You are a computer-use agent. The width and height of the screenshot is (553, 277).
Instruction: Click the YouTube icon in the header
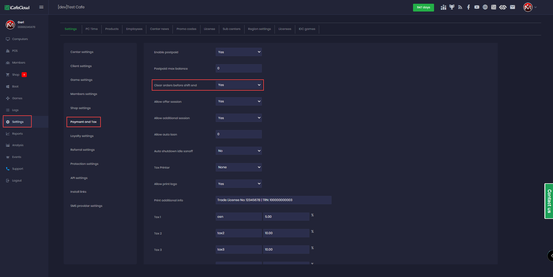(x=477, y=7)
